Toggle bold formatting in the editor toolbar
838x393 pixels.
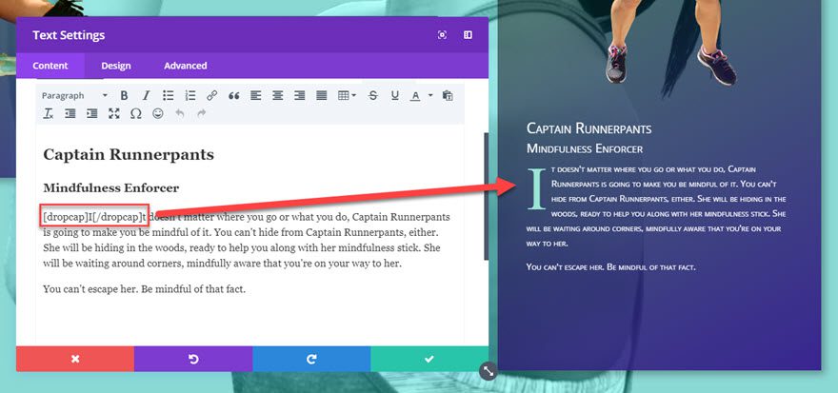pyautogui.click(x=124, y=95)
